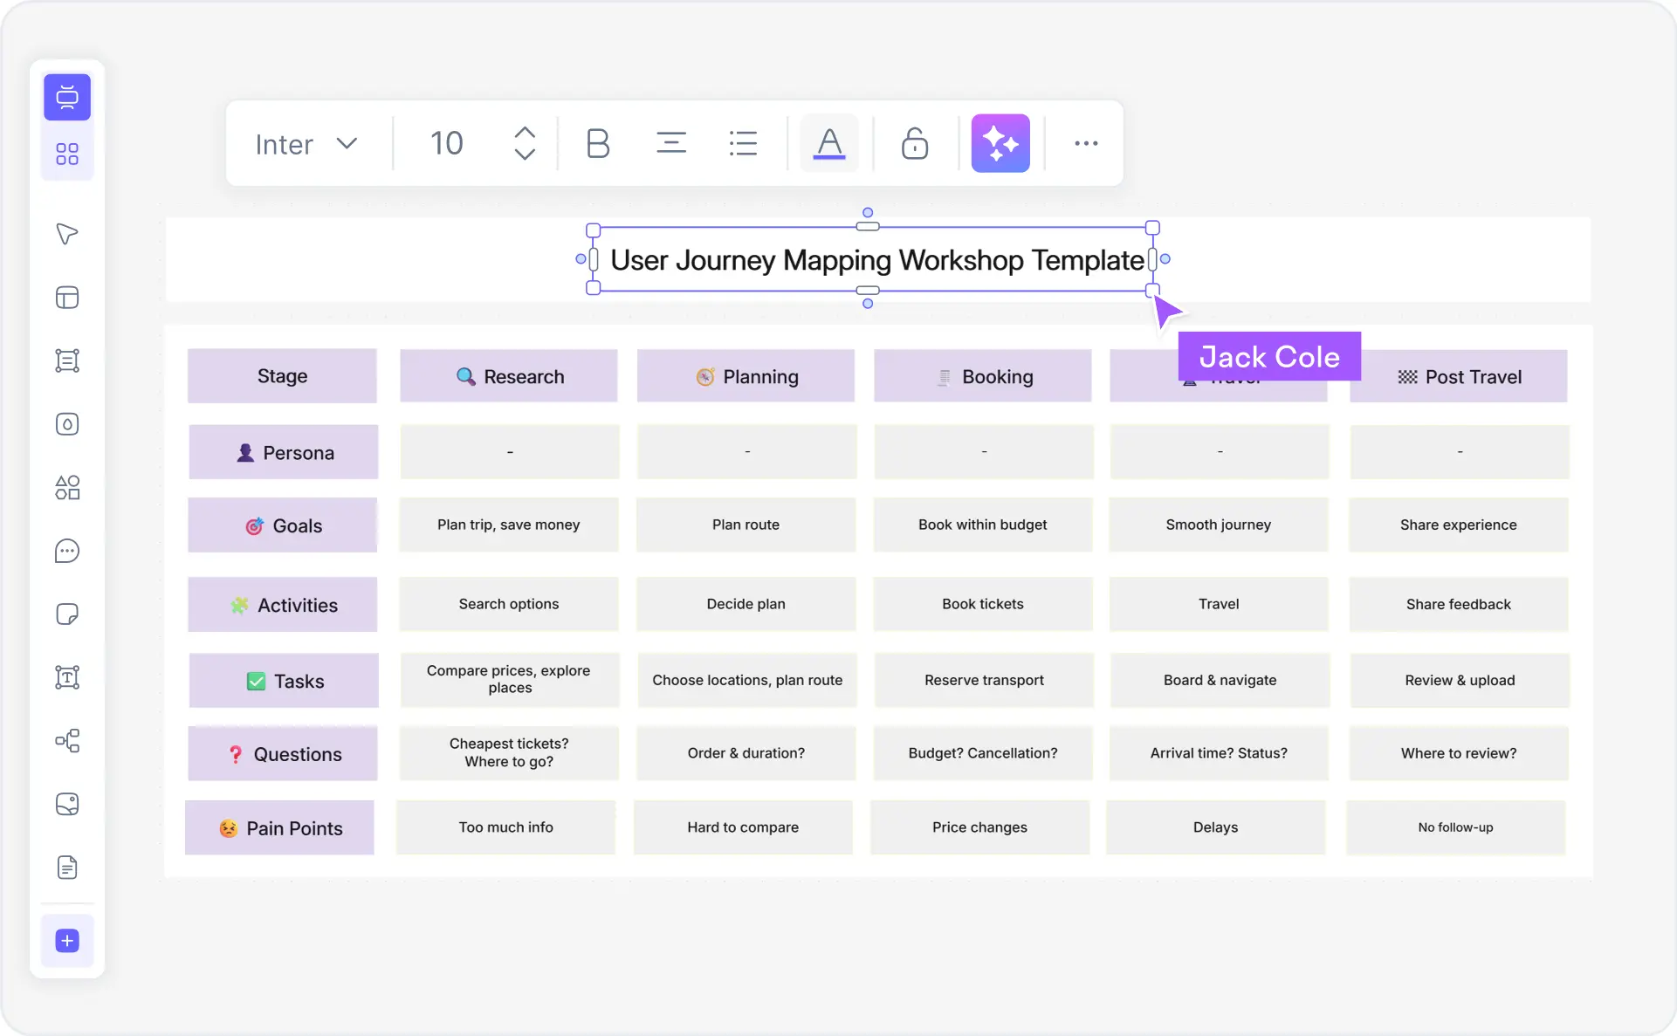Toggle bold formatting in the toolbar
This screenshot has height=1036, width=1677.
598,143
